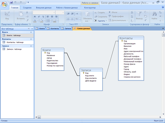
Task: Toggle italic К formatting
Action: click(39, 17)
